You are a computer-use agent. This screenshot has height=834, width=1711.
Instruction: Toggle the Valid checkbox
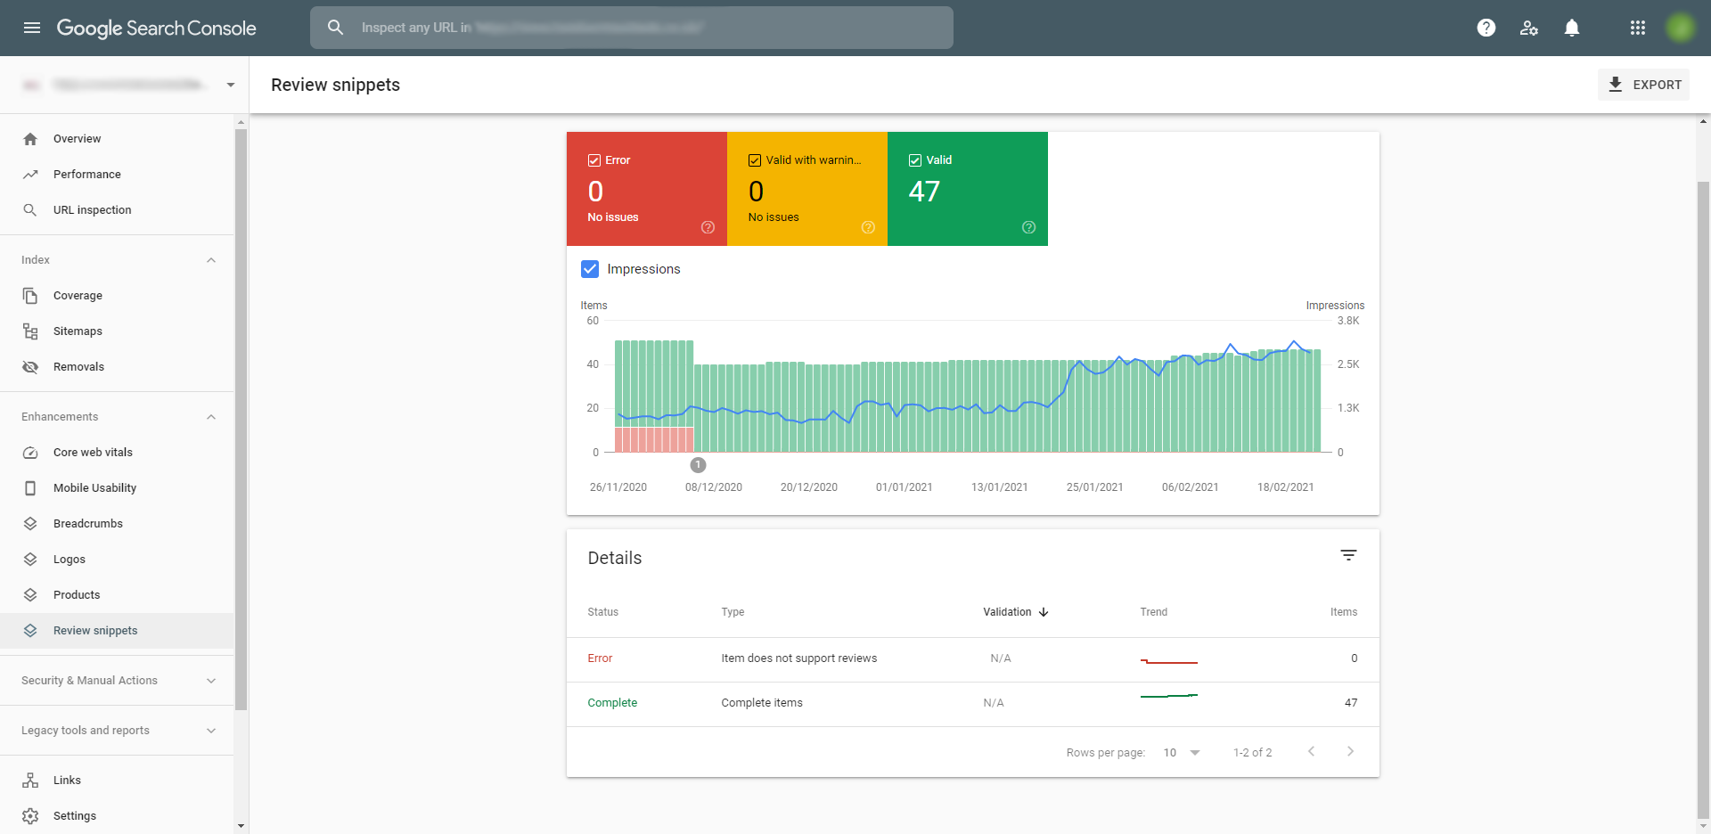[915, 160]
